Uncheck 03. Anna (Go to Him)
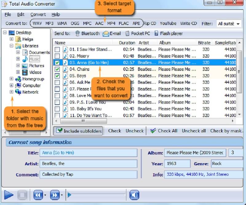This screenshot has height=205, width=246. 58,62
